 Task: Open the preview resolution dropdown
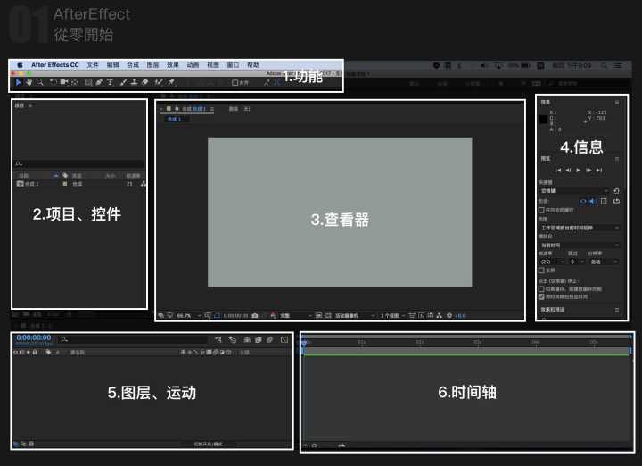[604, 262]
